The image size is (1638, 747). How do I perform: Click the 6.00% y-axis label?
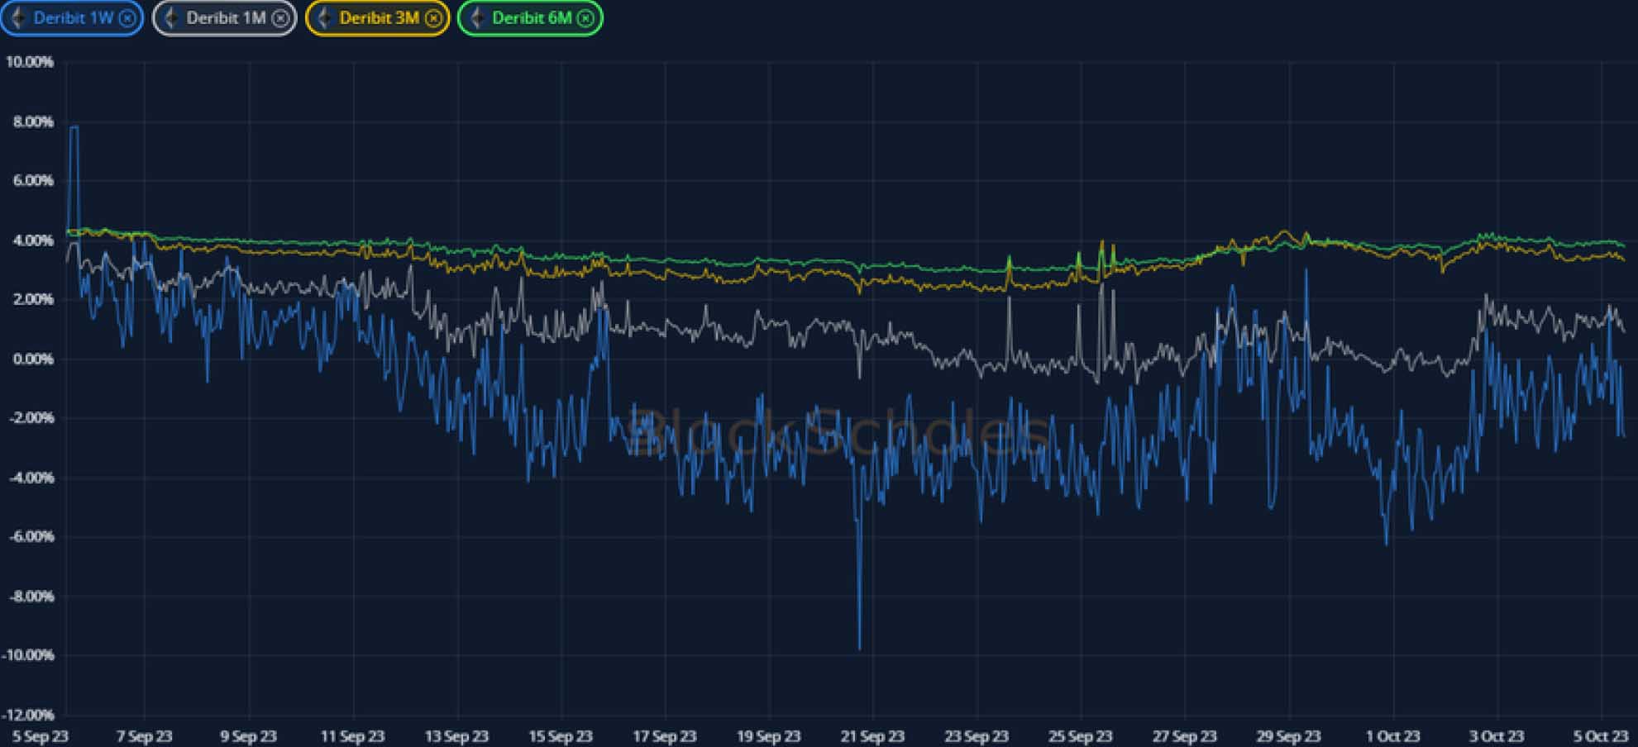(x=33, y=180)
